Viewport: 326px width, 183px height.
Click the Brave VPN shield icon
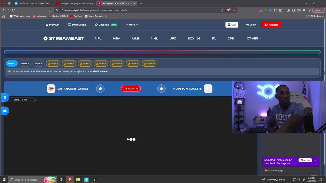point(309,10)
